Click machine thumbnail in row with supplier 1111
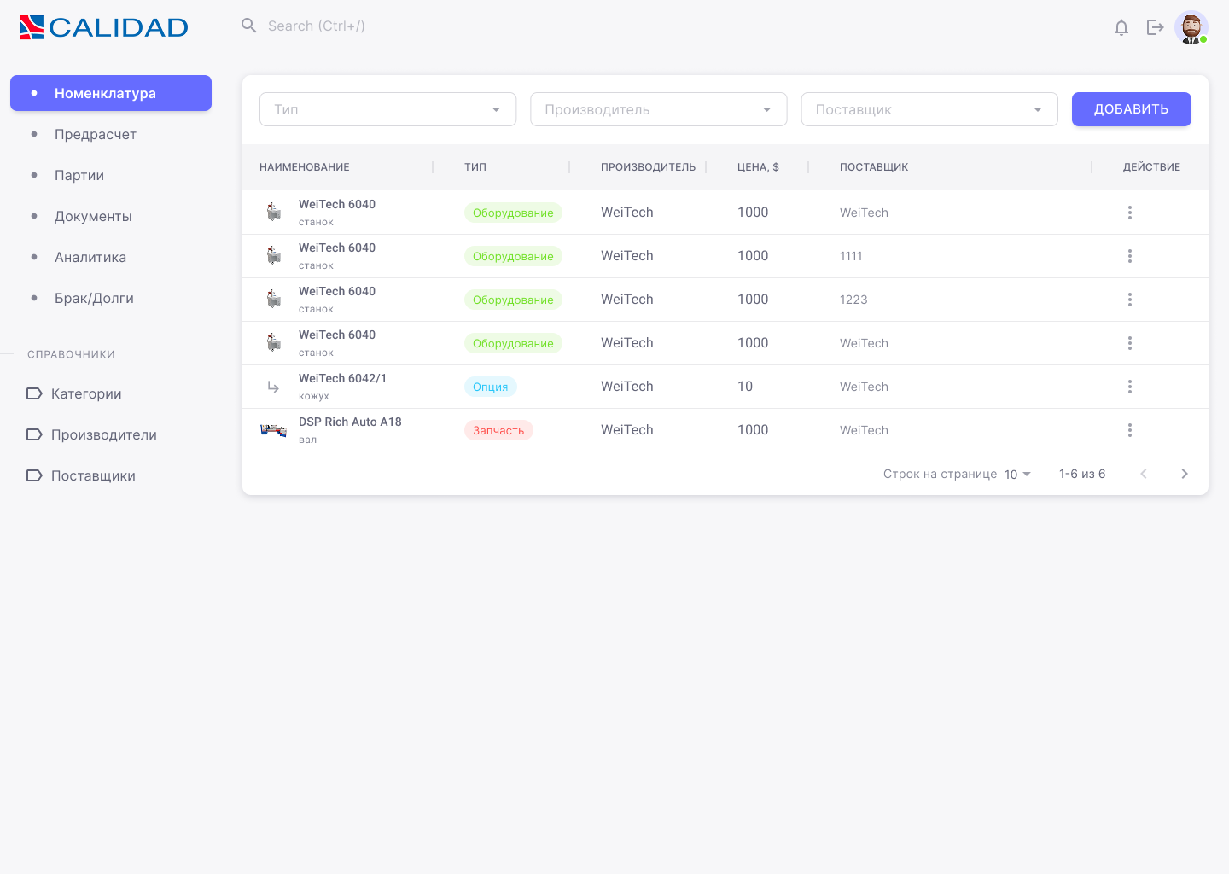The height and width of the screenshot is (874, 1229). 273,255
